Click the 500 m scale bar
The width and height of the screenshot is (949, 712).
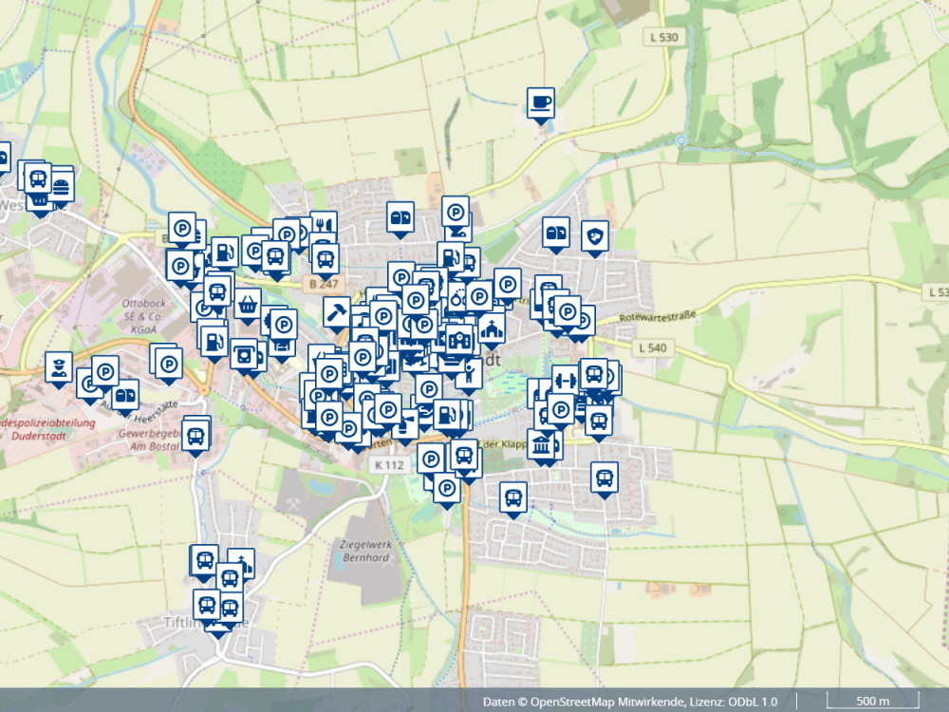[872, 702]
